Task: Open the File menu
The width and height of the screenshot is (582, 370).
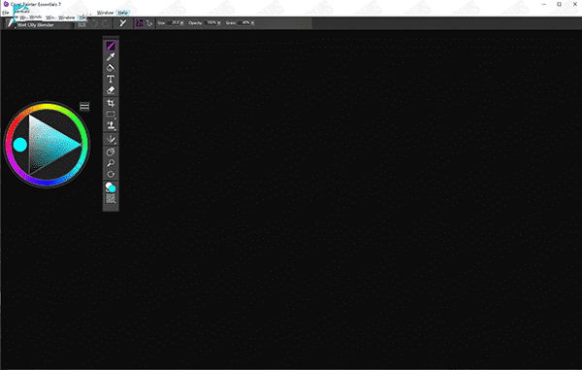Action: point(5,13)
